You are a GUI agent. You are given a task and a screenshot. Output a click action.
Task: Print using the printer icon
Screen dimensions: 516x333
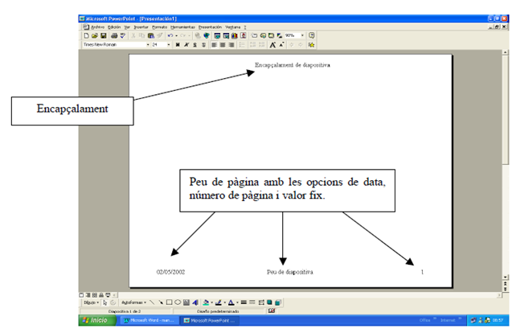[114, 35]
